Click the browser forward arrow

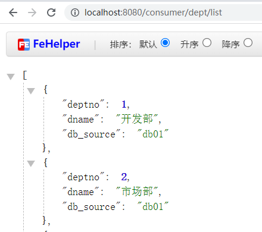pos(32,12)
